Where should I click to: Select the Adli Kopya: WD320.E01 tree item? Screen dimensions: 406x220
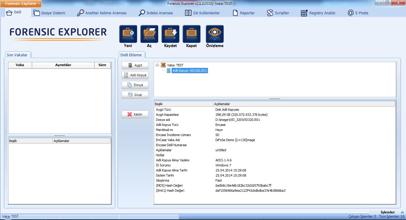click(189, 71)
